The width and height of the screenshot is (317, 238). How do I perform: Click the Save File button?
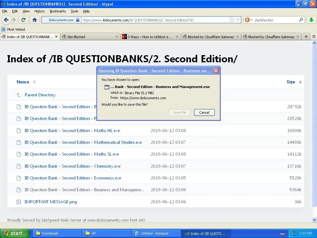coord(180,112)
